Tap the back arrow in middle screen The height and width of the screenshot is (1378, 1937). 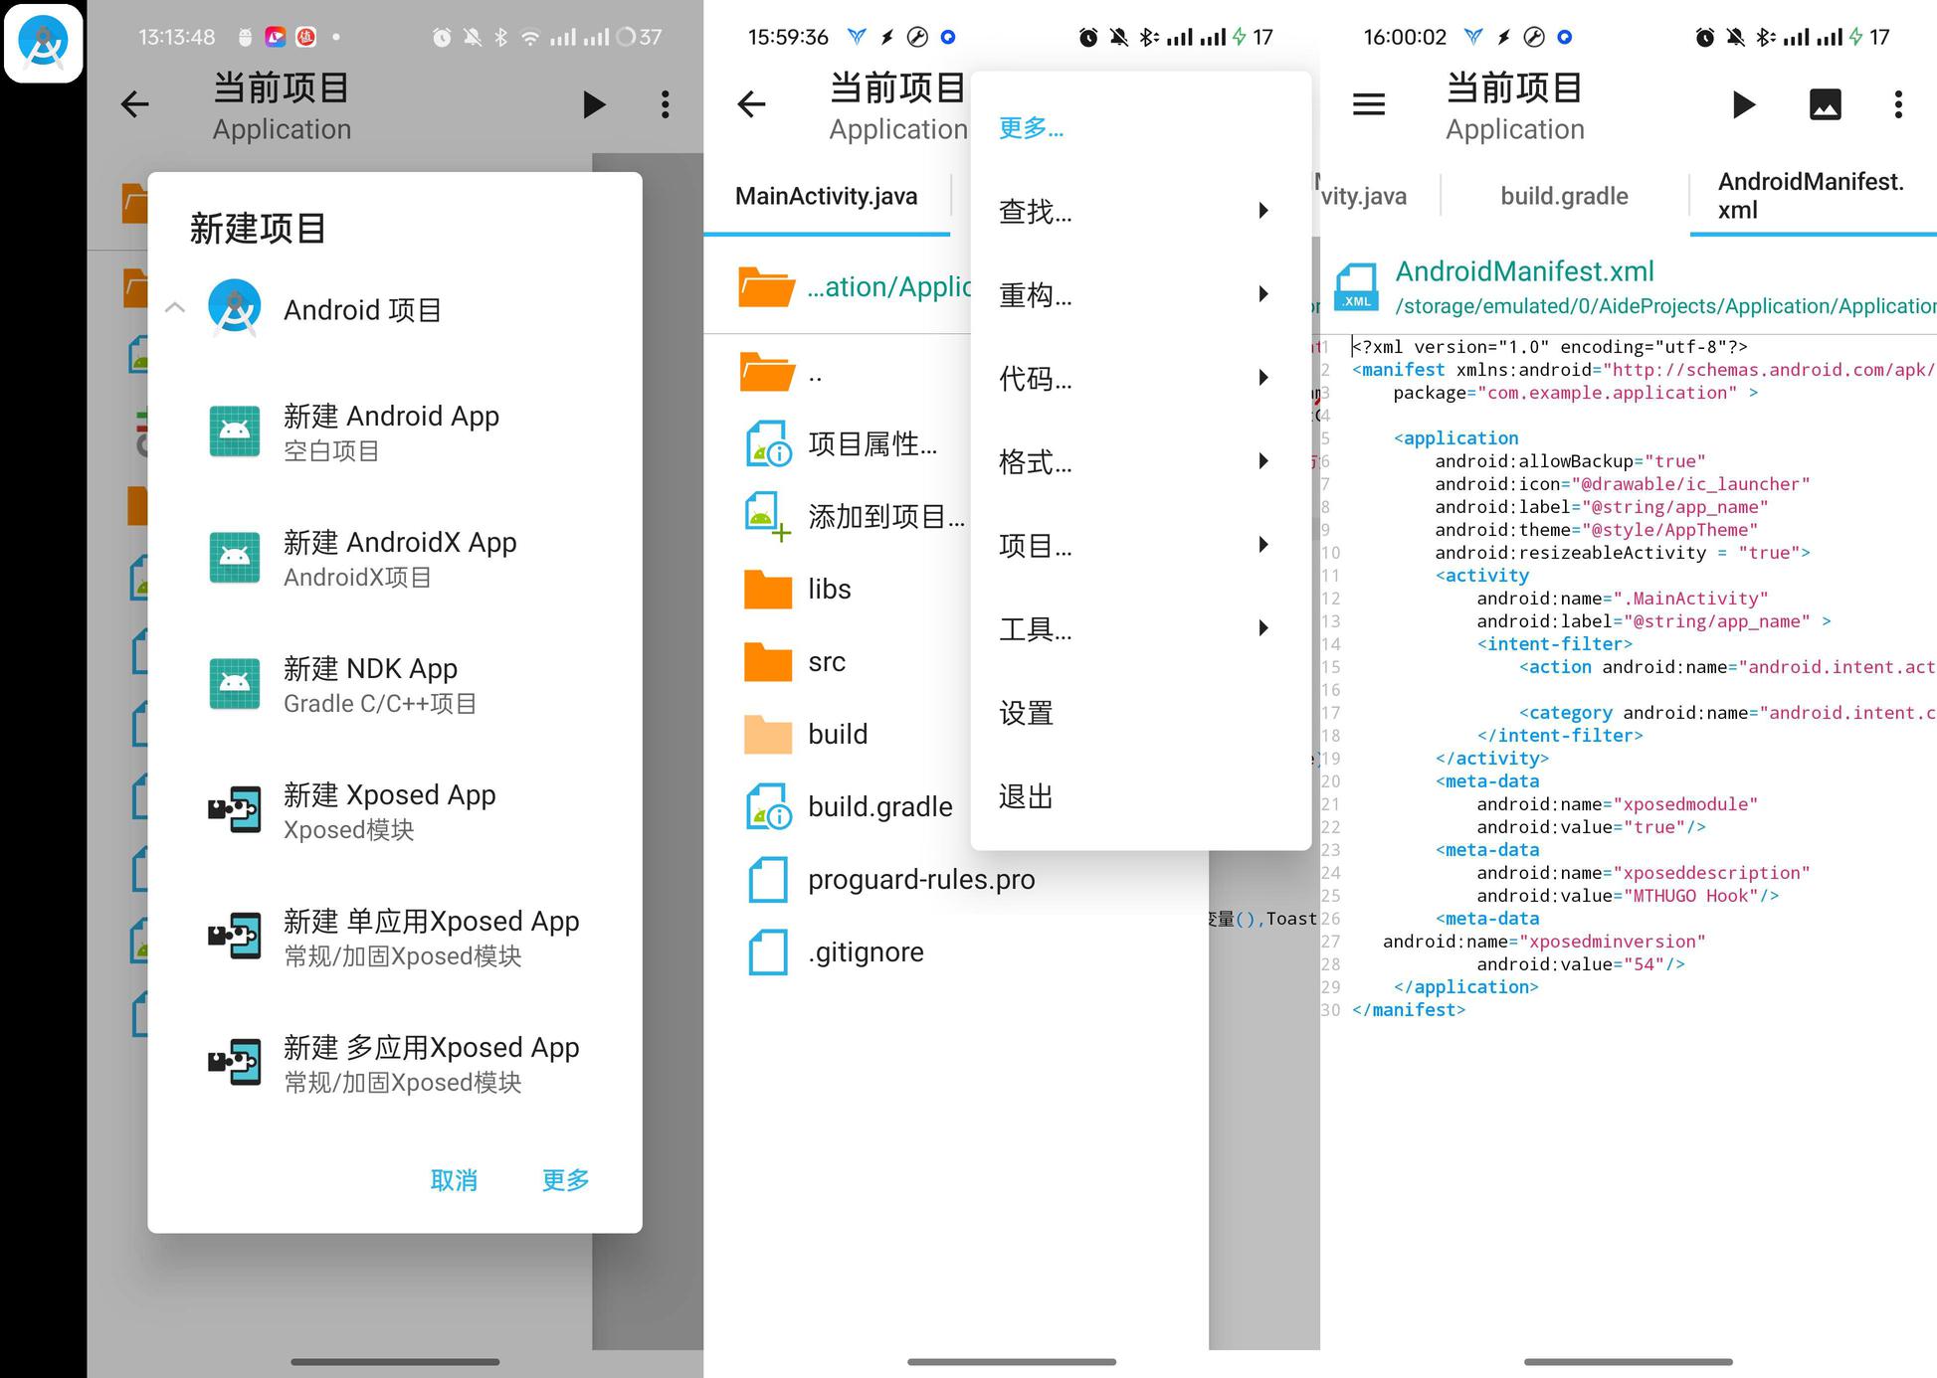click(x=751, y=104)
